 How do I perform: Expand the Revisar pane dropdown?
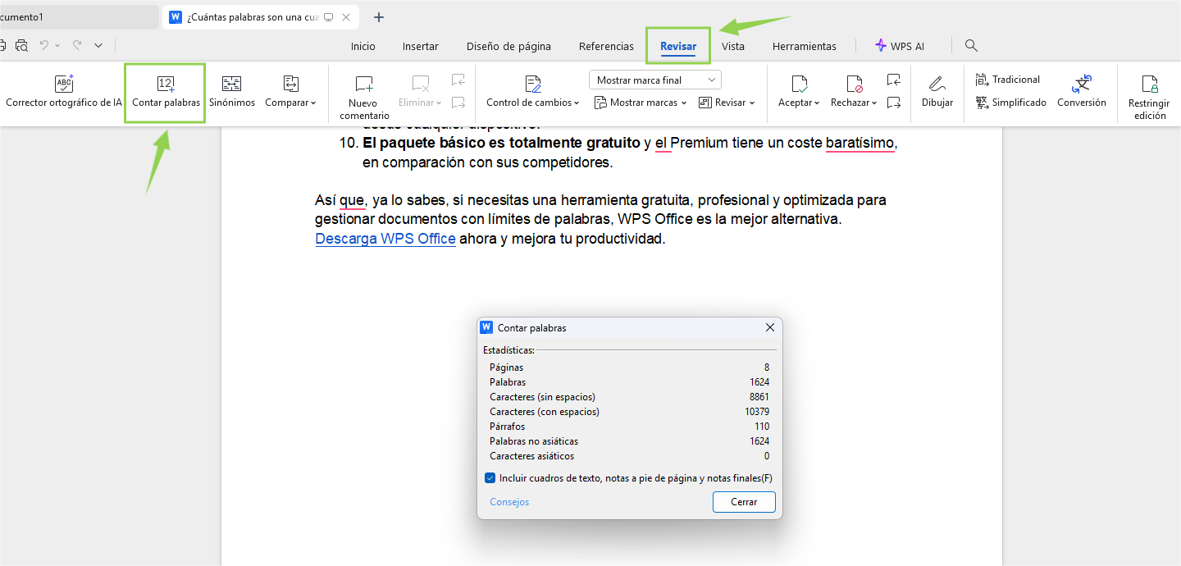click(727, 103)
